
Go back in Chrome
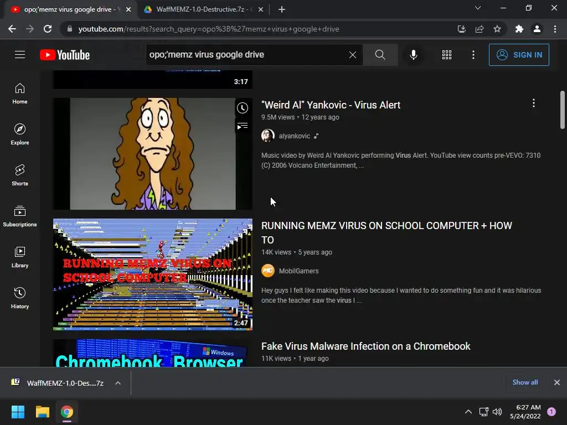click(12, 29)
